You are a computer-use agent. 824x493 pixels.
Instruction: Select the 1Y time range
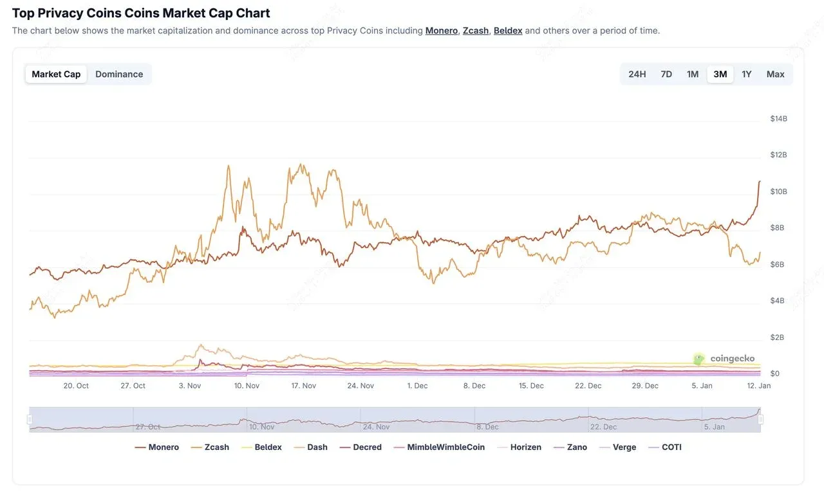(746, 74)
